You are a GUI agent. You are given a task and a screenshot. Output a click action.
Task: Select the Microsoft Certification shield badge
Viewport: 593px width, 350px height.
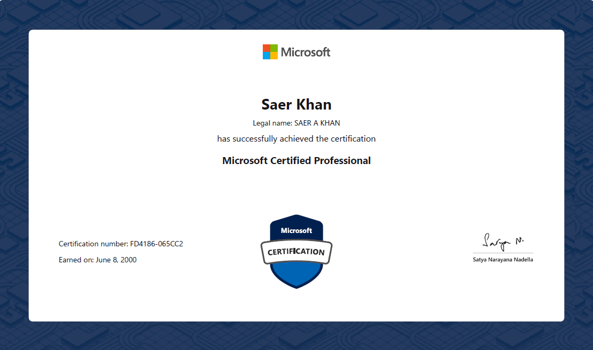coord(296,251)
